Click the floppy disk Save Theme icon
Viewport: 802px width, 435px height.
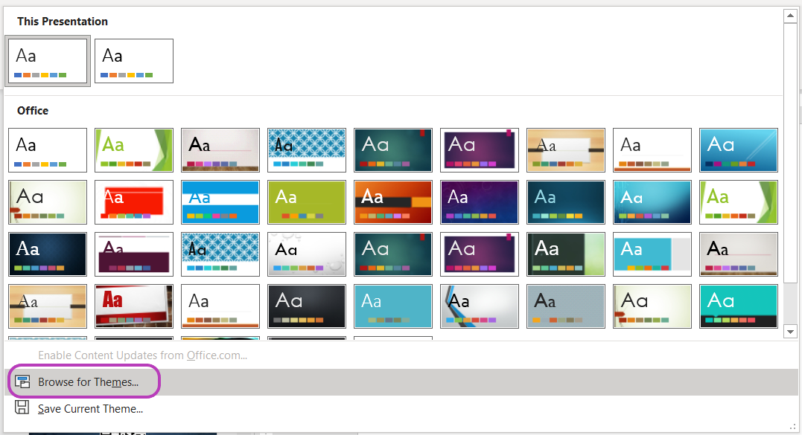pos(22,407)
